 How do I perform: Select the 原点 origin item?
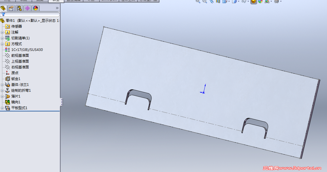point(12,73)
